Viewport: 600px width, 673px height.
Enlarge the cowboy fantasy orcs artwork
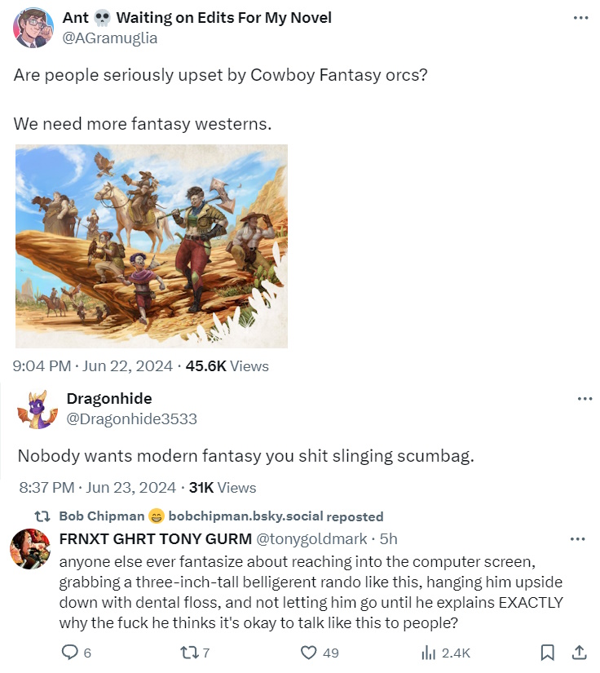click(x=152, y=246)
